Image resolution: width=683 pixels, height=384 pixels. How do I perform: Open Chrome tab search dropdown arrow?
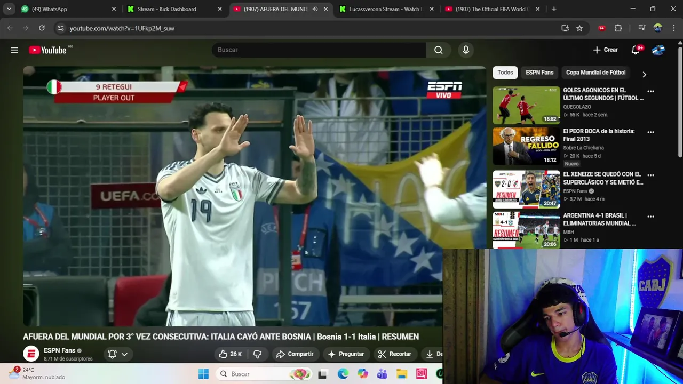click(x=9, y=9)
